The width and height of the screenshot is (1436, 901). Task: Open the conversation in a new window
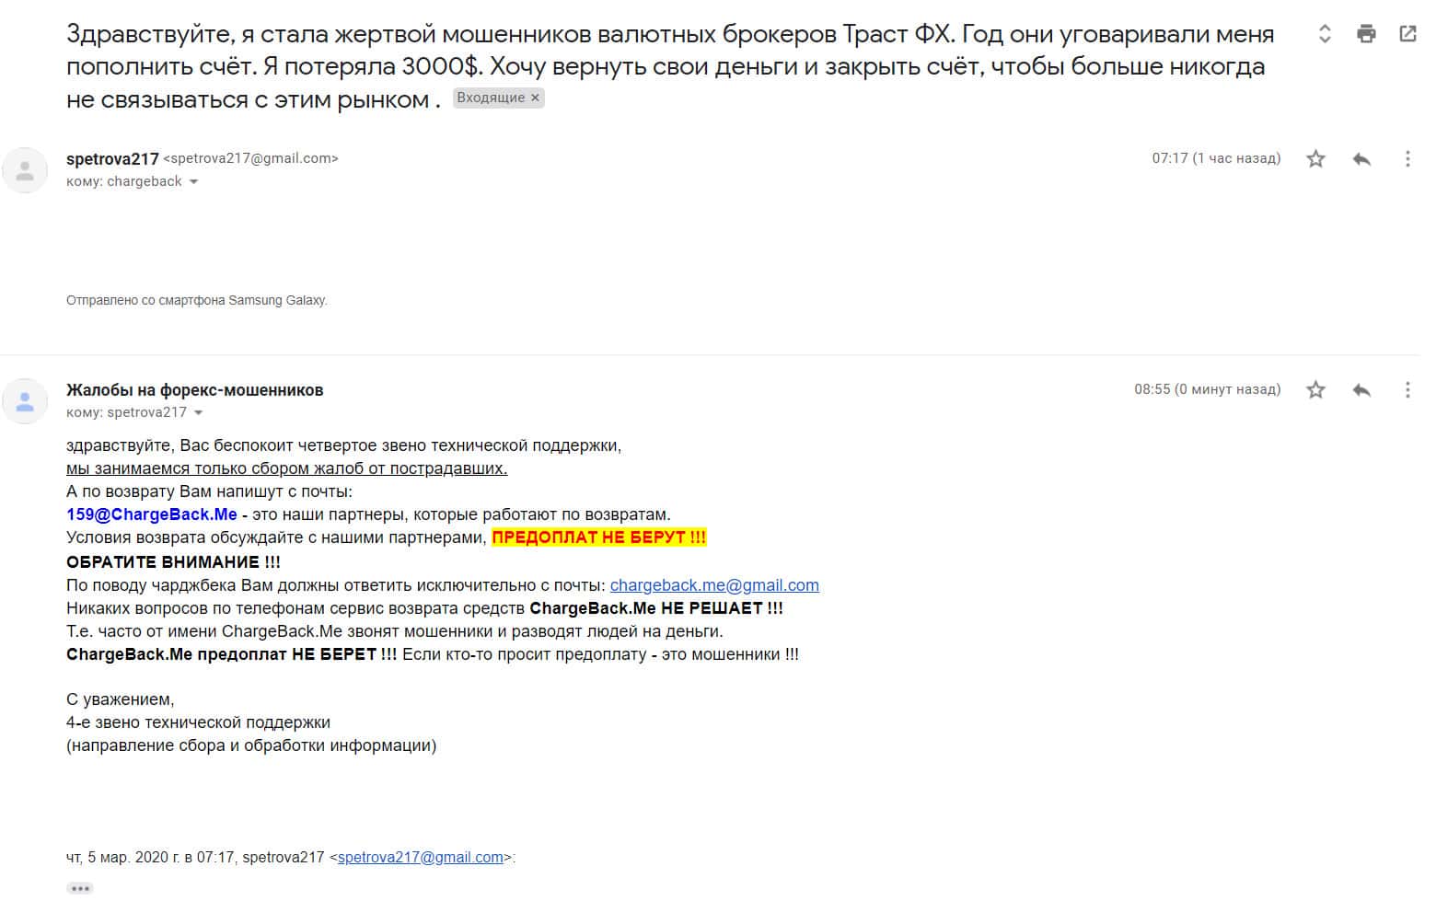point(1407,34)
